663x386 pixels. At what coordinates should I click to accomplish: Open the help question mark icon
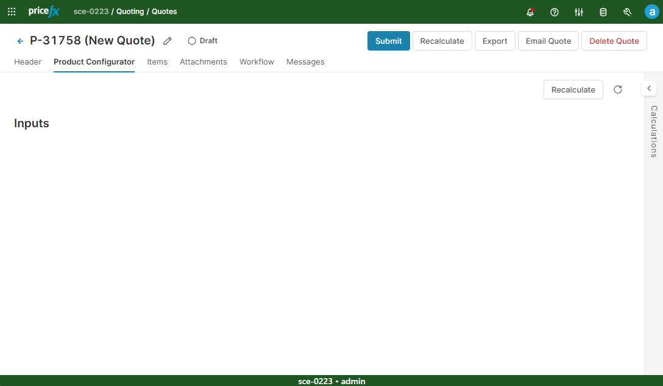coord(555,12)
